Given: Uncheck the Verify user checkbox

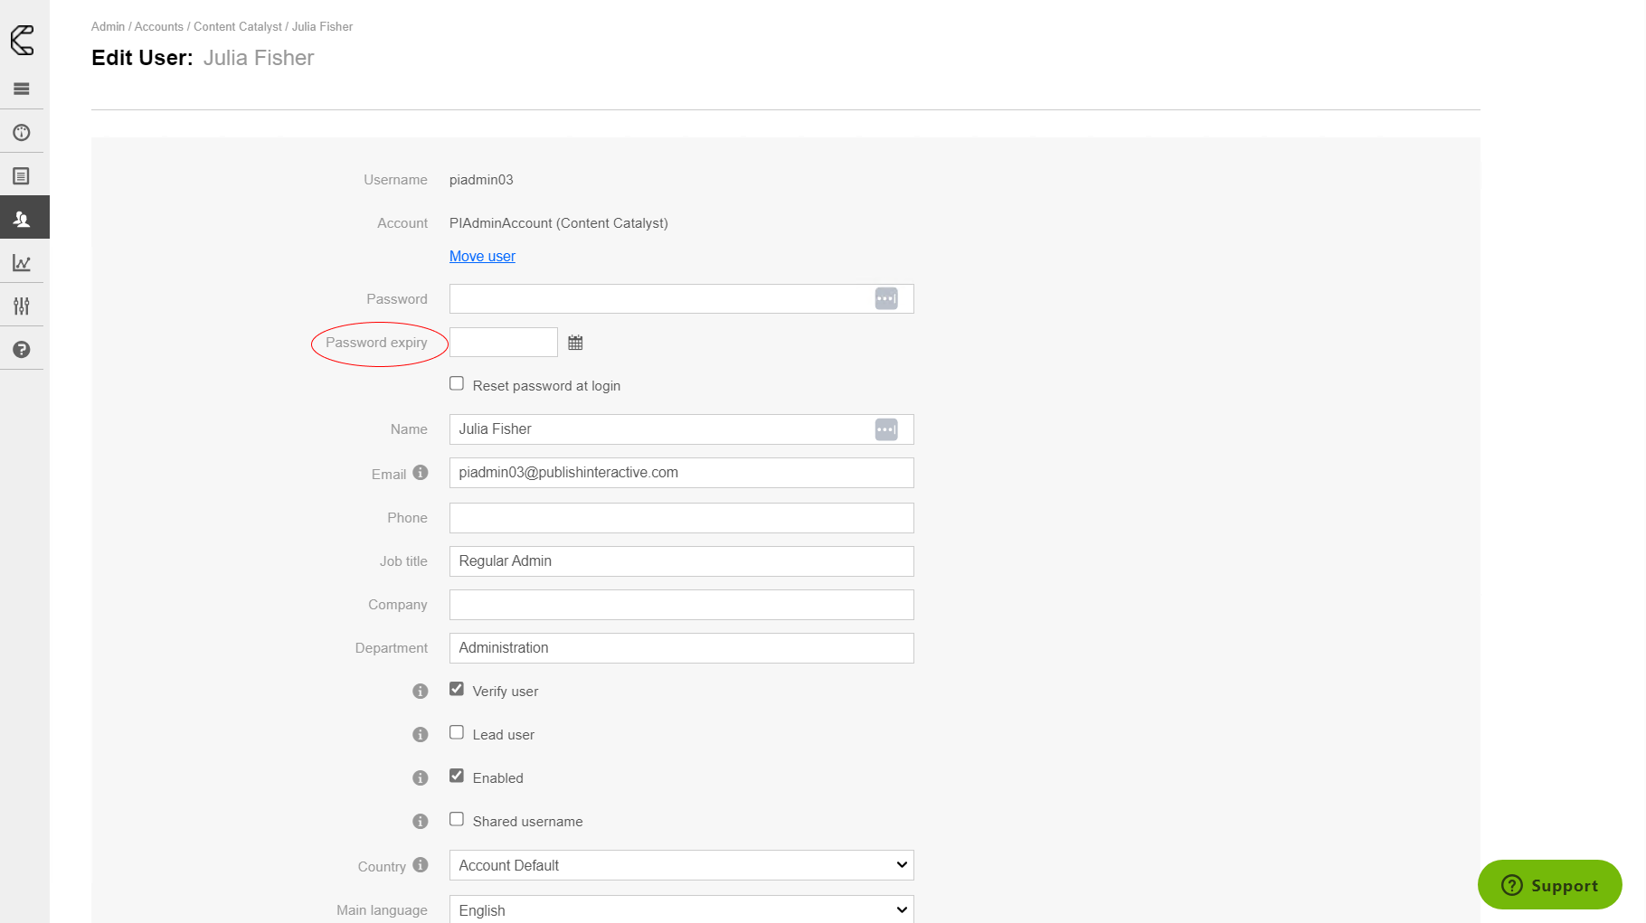Looking at the screenshot, I should coord(457,690).
